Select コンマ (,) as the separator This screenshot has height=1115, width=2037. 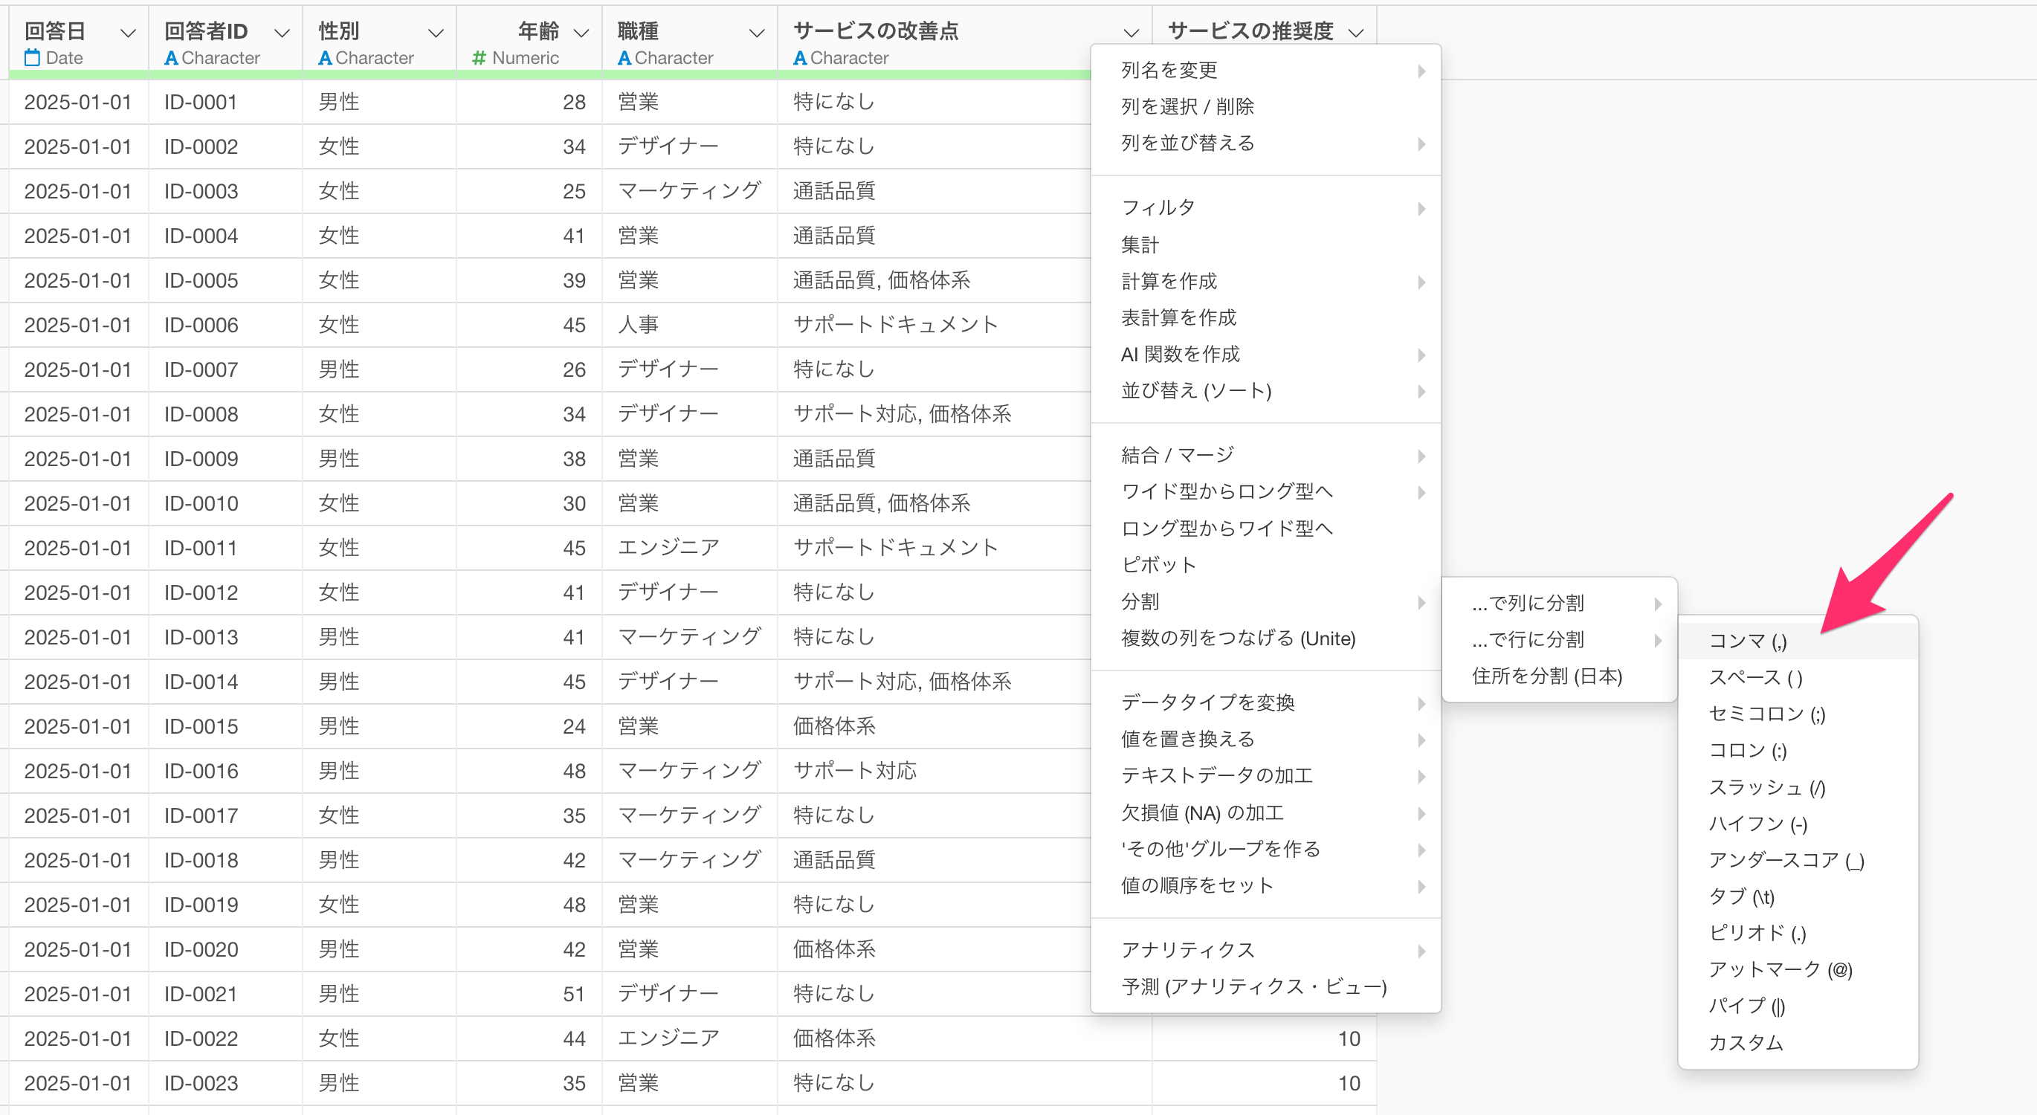click(1748, 641)
